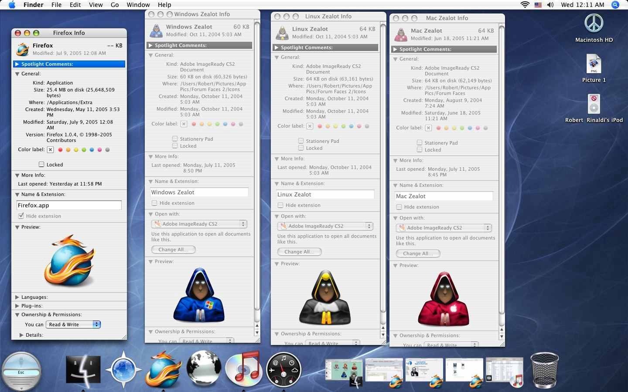Click the Firefox preview image in Firefox Info
The image size is (628, 392).
[x=70, y=260]
